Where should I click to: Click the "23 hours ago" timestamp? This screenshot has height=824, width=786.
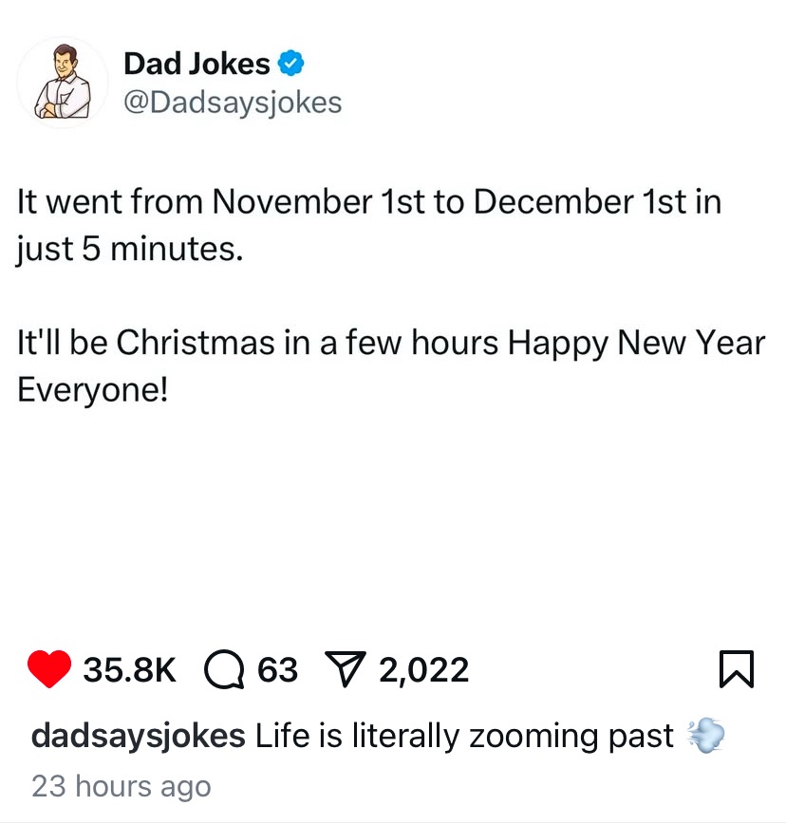pyautogui.click(x=122, y=786)
